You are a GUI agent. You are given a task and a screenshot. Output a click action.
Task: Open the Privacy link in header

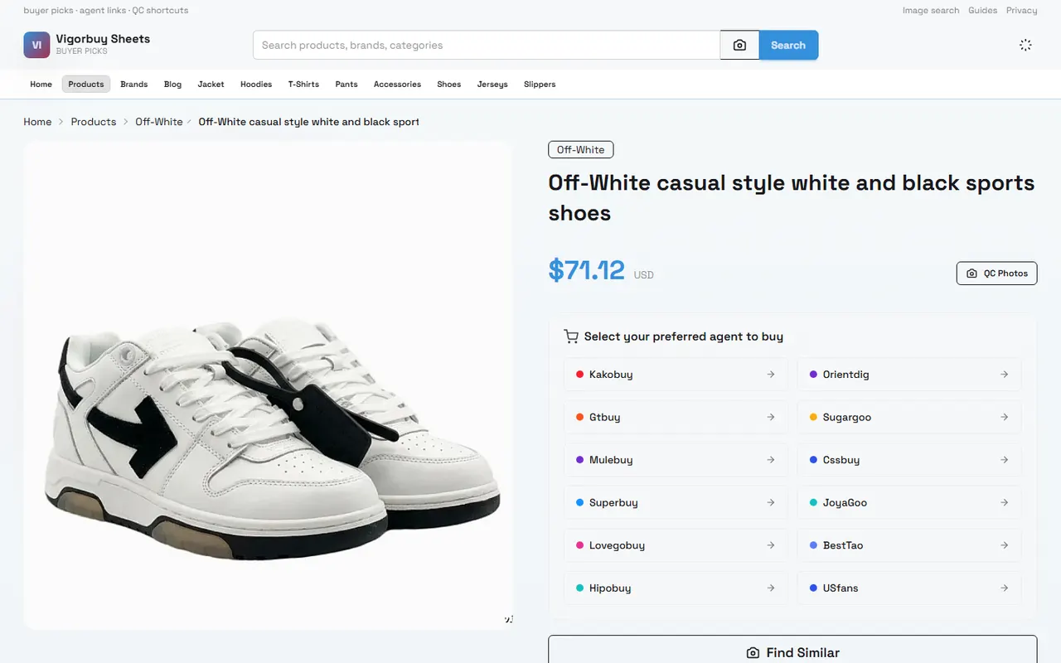pyautogui.click(x=1022, y=11)
